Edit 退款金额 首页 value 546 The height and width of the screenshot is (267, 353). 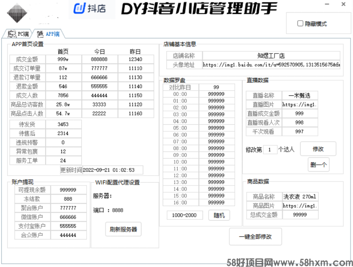pos(63,86)
